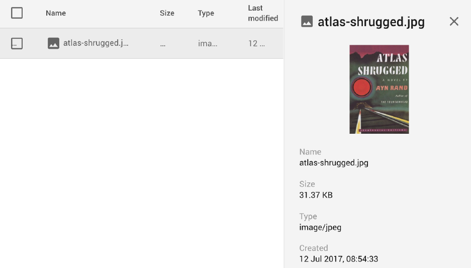
Task: Click the Type label in the details panel
Action: [x=308, y=216]
